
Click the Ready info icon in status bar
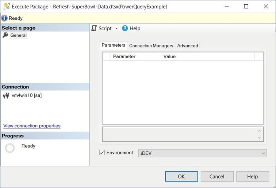[4, 18]
